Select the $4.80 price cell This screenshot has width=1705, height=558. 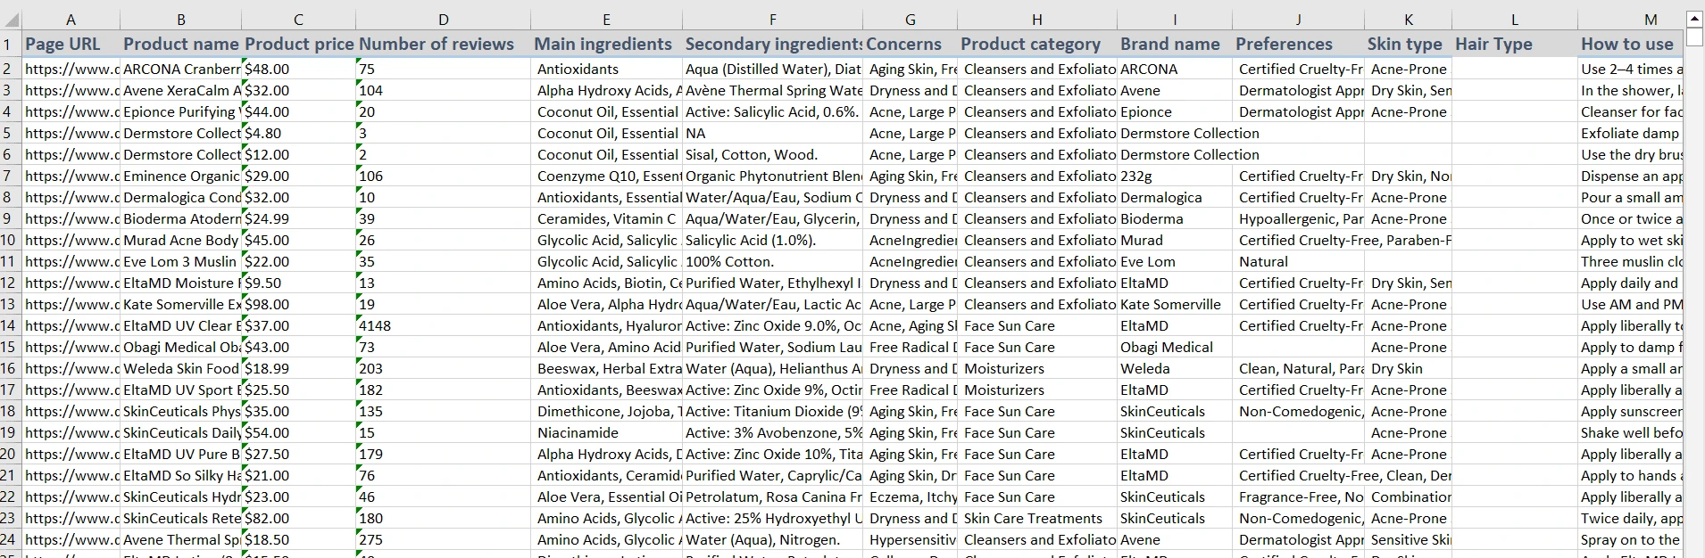(298, 133)
